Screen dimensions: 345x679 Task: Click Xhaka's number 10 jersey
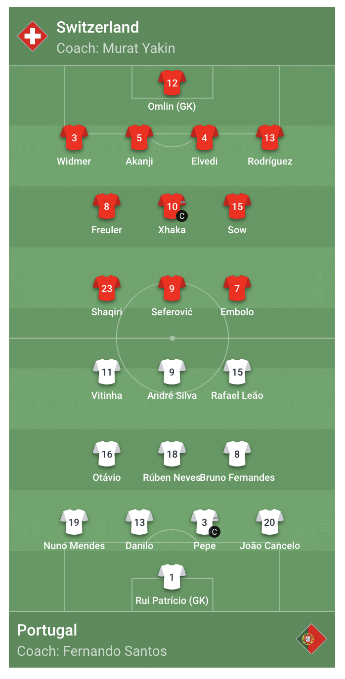click(172, 206)
